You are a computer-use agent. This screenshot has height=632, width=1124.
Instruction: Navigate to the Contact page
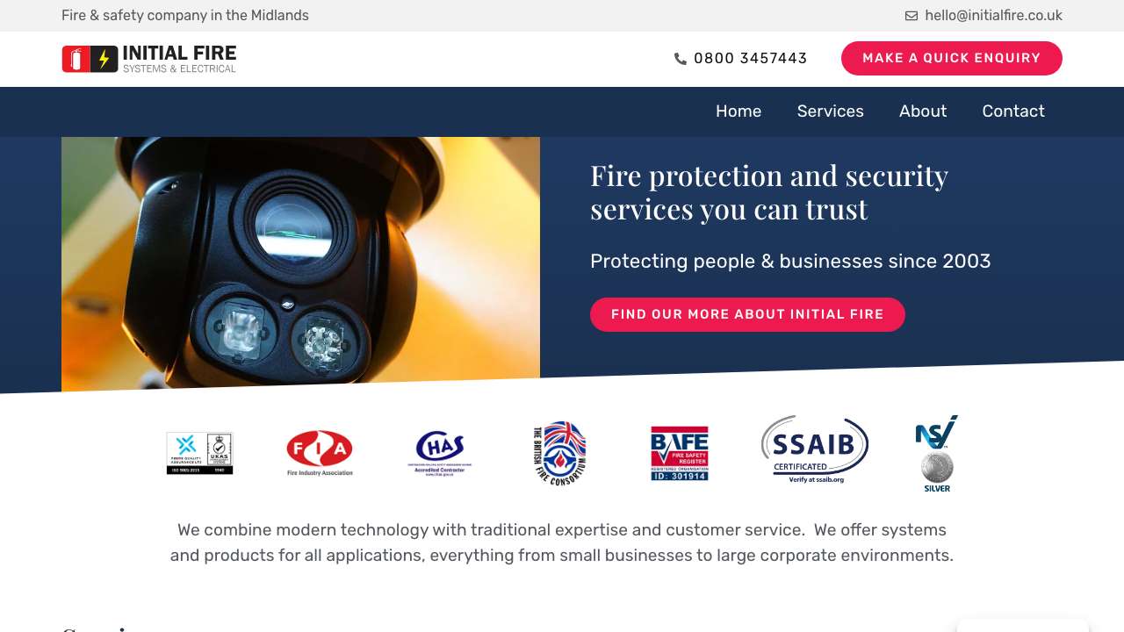click(x=1013, y=111)
